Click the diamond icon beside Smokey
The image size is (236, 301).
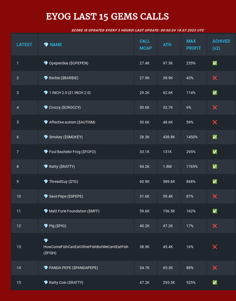coord(46,137)
